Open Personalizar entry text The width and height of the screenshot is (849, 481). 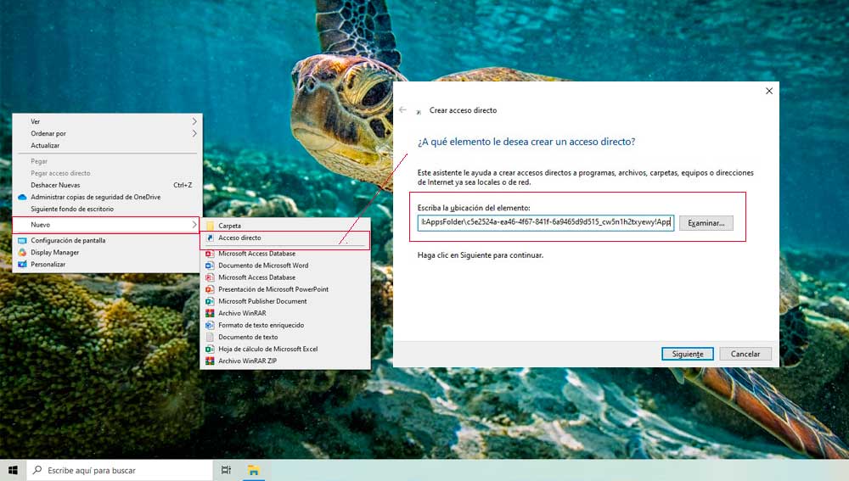pos(48,264)
